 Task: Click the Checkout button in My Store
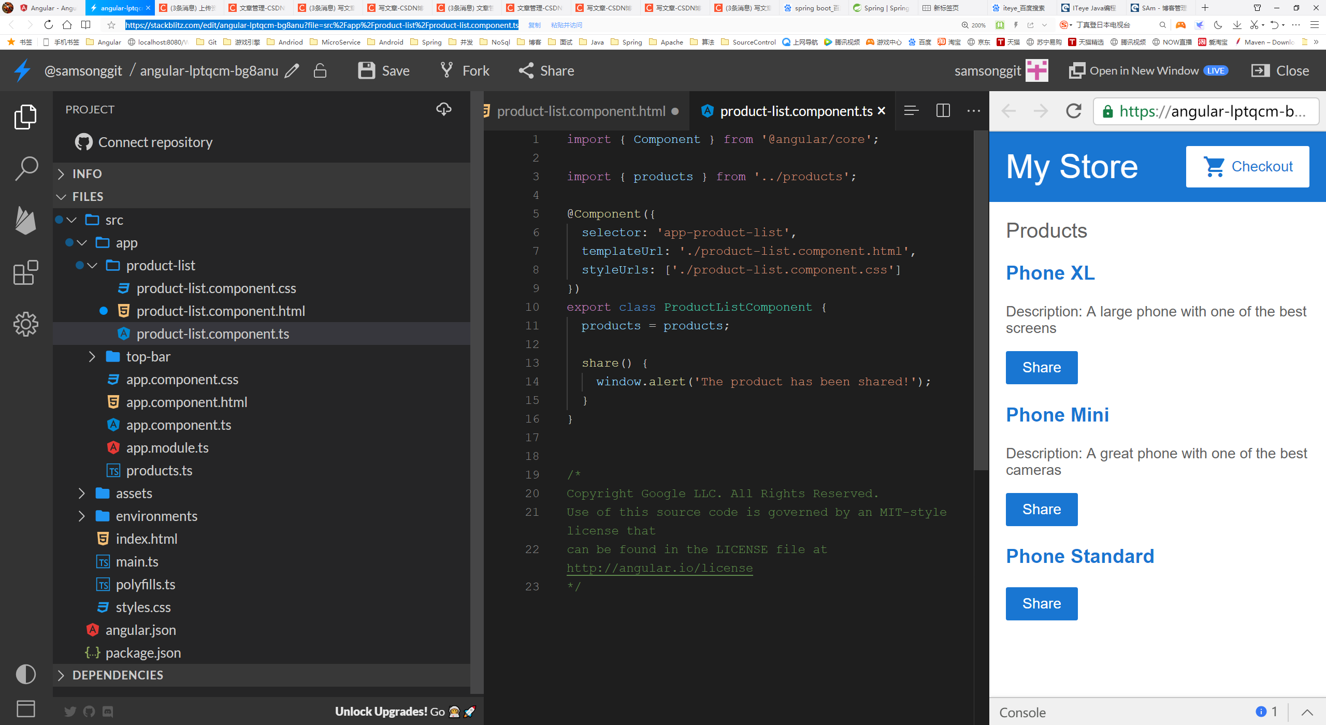[1247, 167]
